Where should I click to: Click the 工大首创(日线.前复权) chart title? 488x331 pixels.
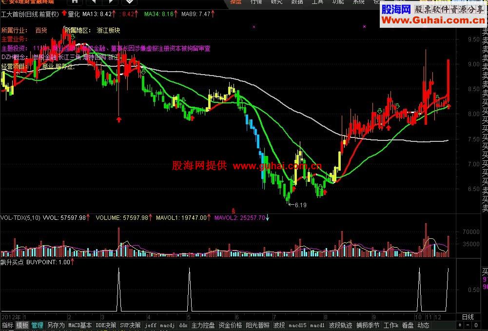pos(30,14)
